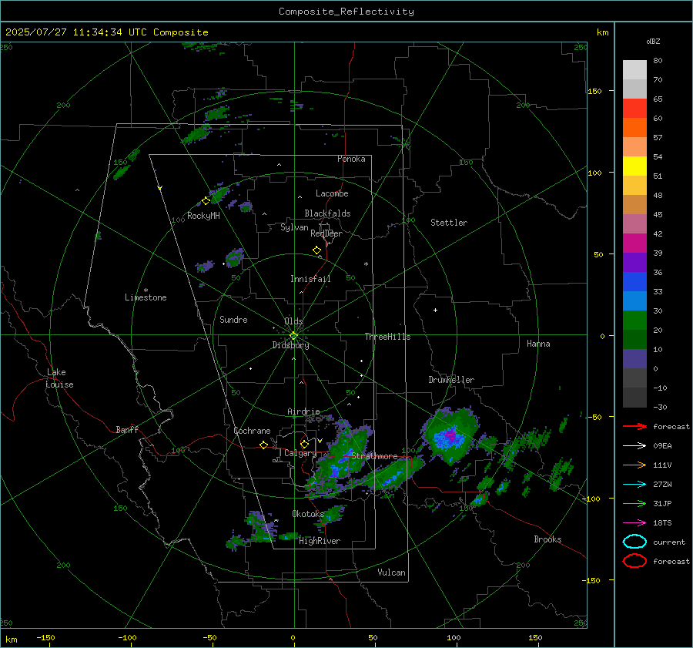Click the orange 111V arrow in legend

pos(634,465)
